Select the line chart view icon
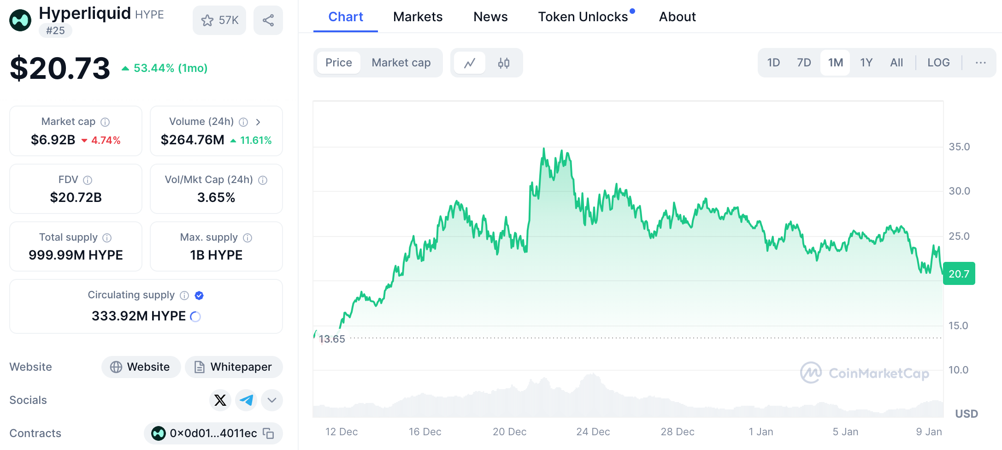This screenshot has width=1002, height=450. tap(470, 63)
